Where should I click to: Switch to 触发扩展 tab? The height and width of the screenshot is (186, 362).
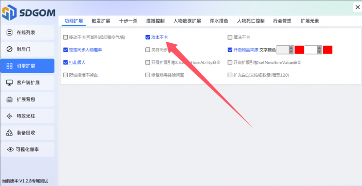coord(101,21)
